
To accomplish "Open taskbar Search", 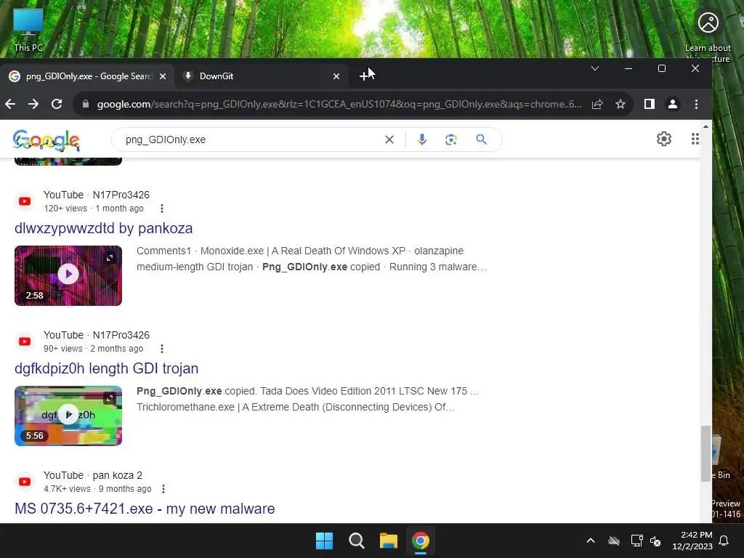I will pyautogui.click(x=356, y=541).
